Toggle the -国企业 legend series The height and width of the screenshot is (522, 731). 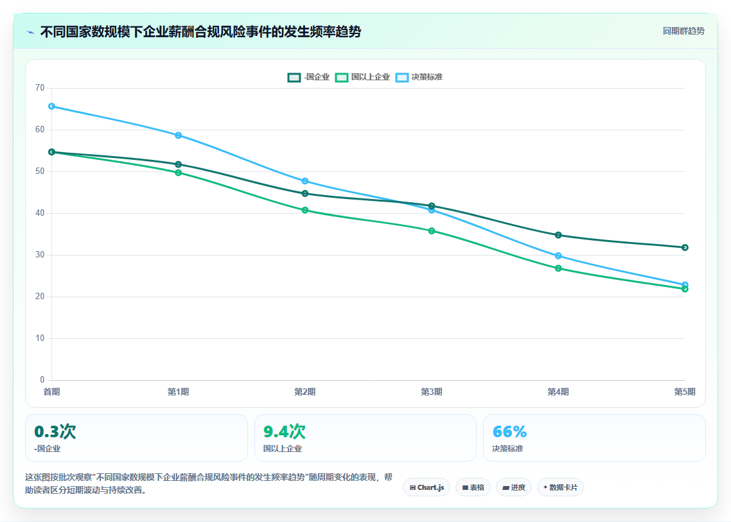[308, 77]
